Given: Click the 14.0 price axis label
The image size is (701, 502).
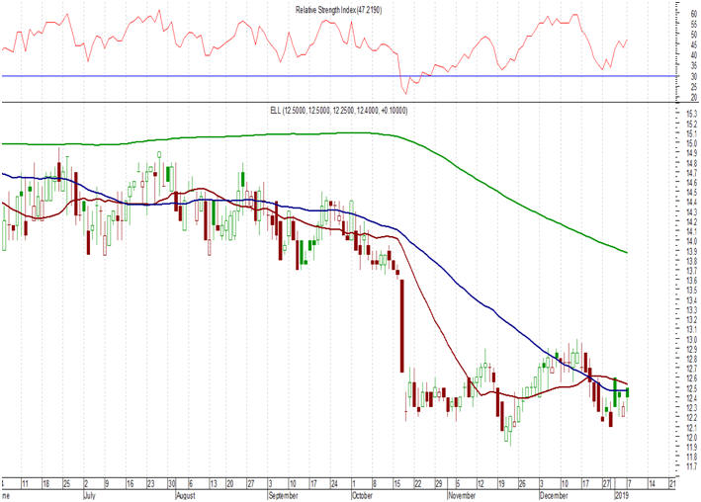Looking at the screenshot, I should point(692,241).
